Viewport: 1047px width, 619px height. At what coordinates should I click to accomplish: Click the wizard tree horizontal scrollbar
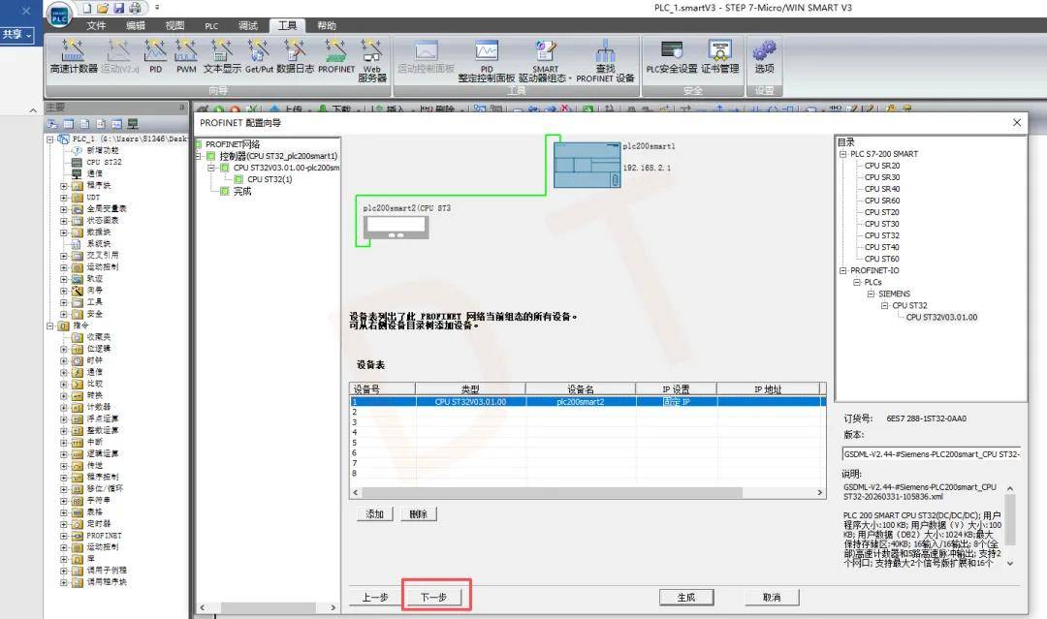pos(268,607)
